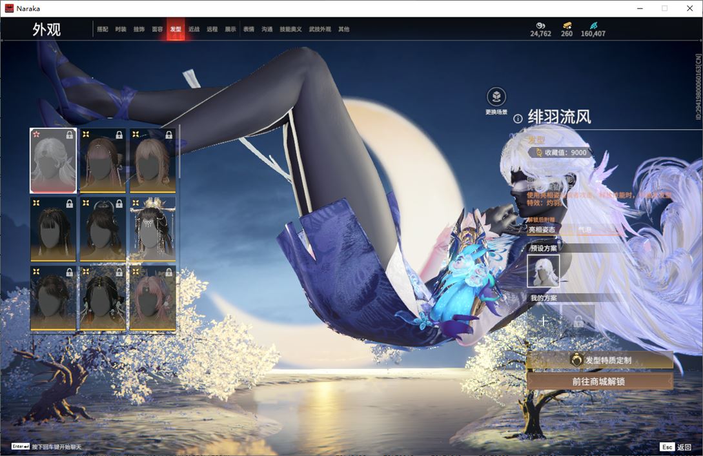Click the 外观 page title
The width and height of the screenshot is (703, 456).
(46, 30)
